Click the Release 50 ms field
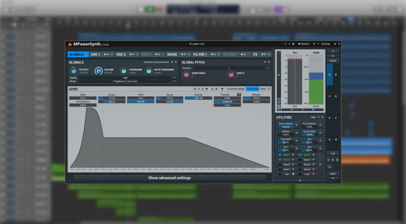The image size is (406, 224). point(256,98)
